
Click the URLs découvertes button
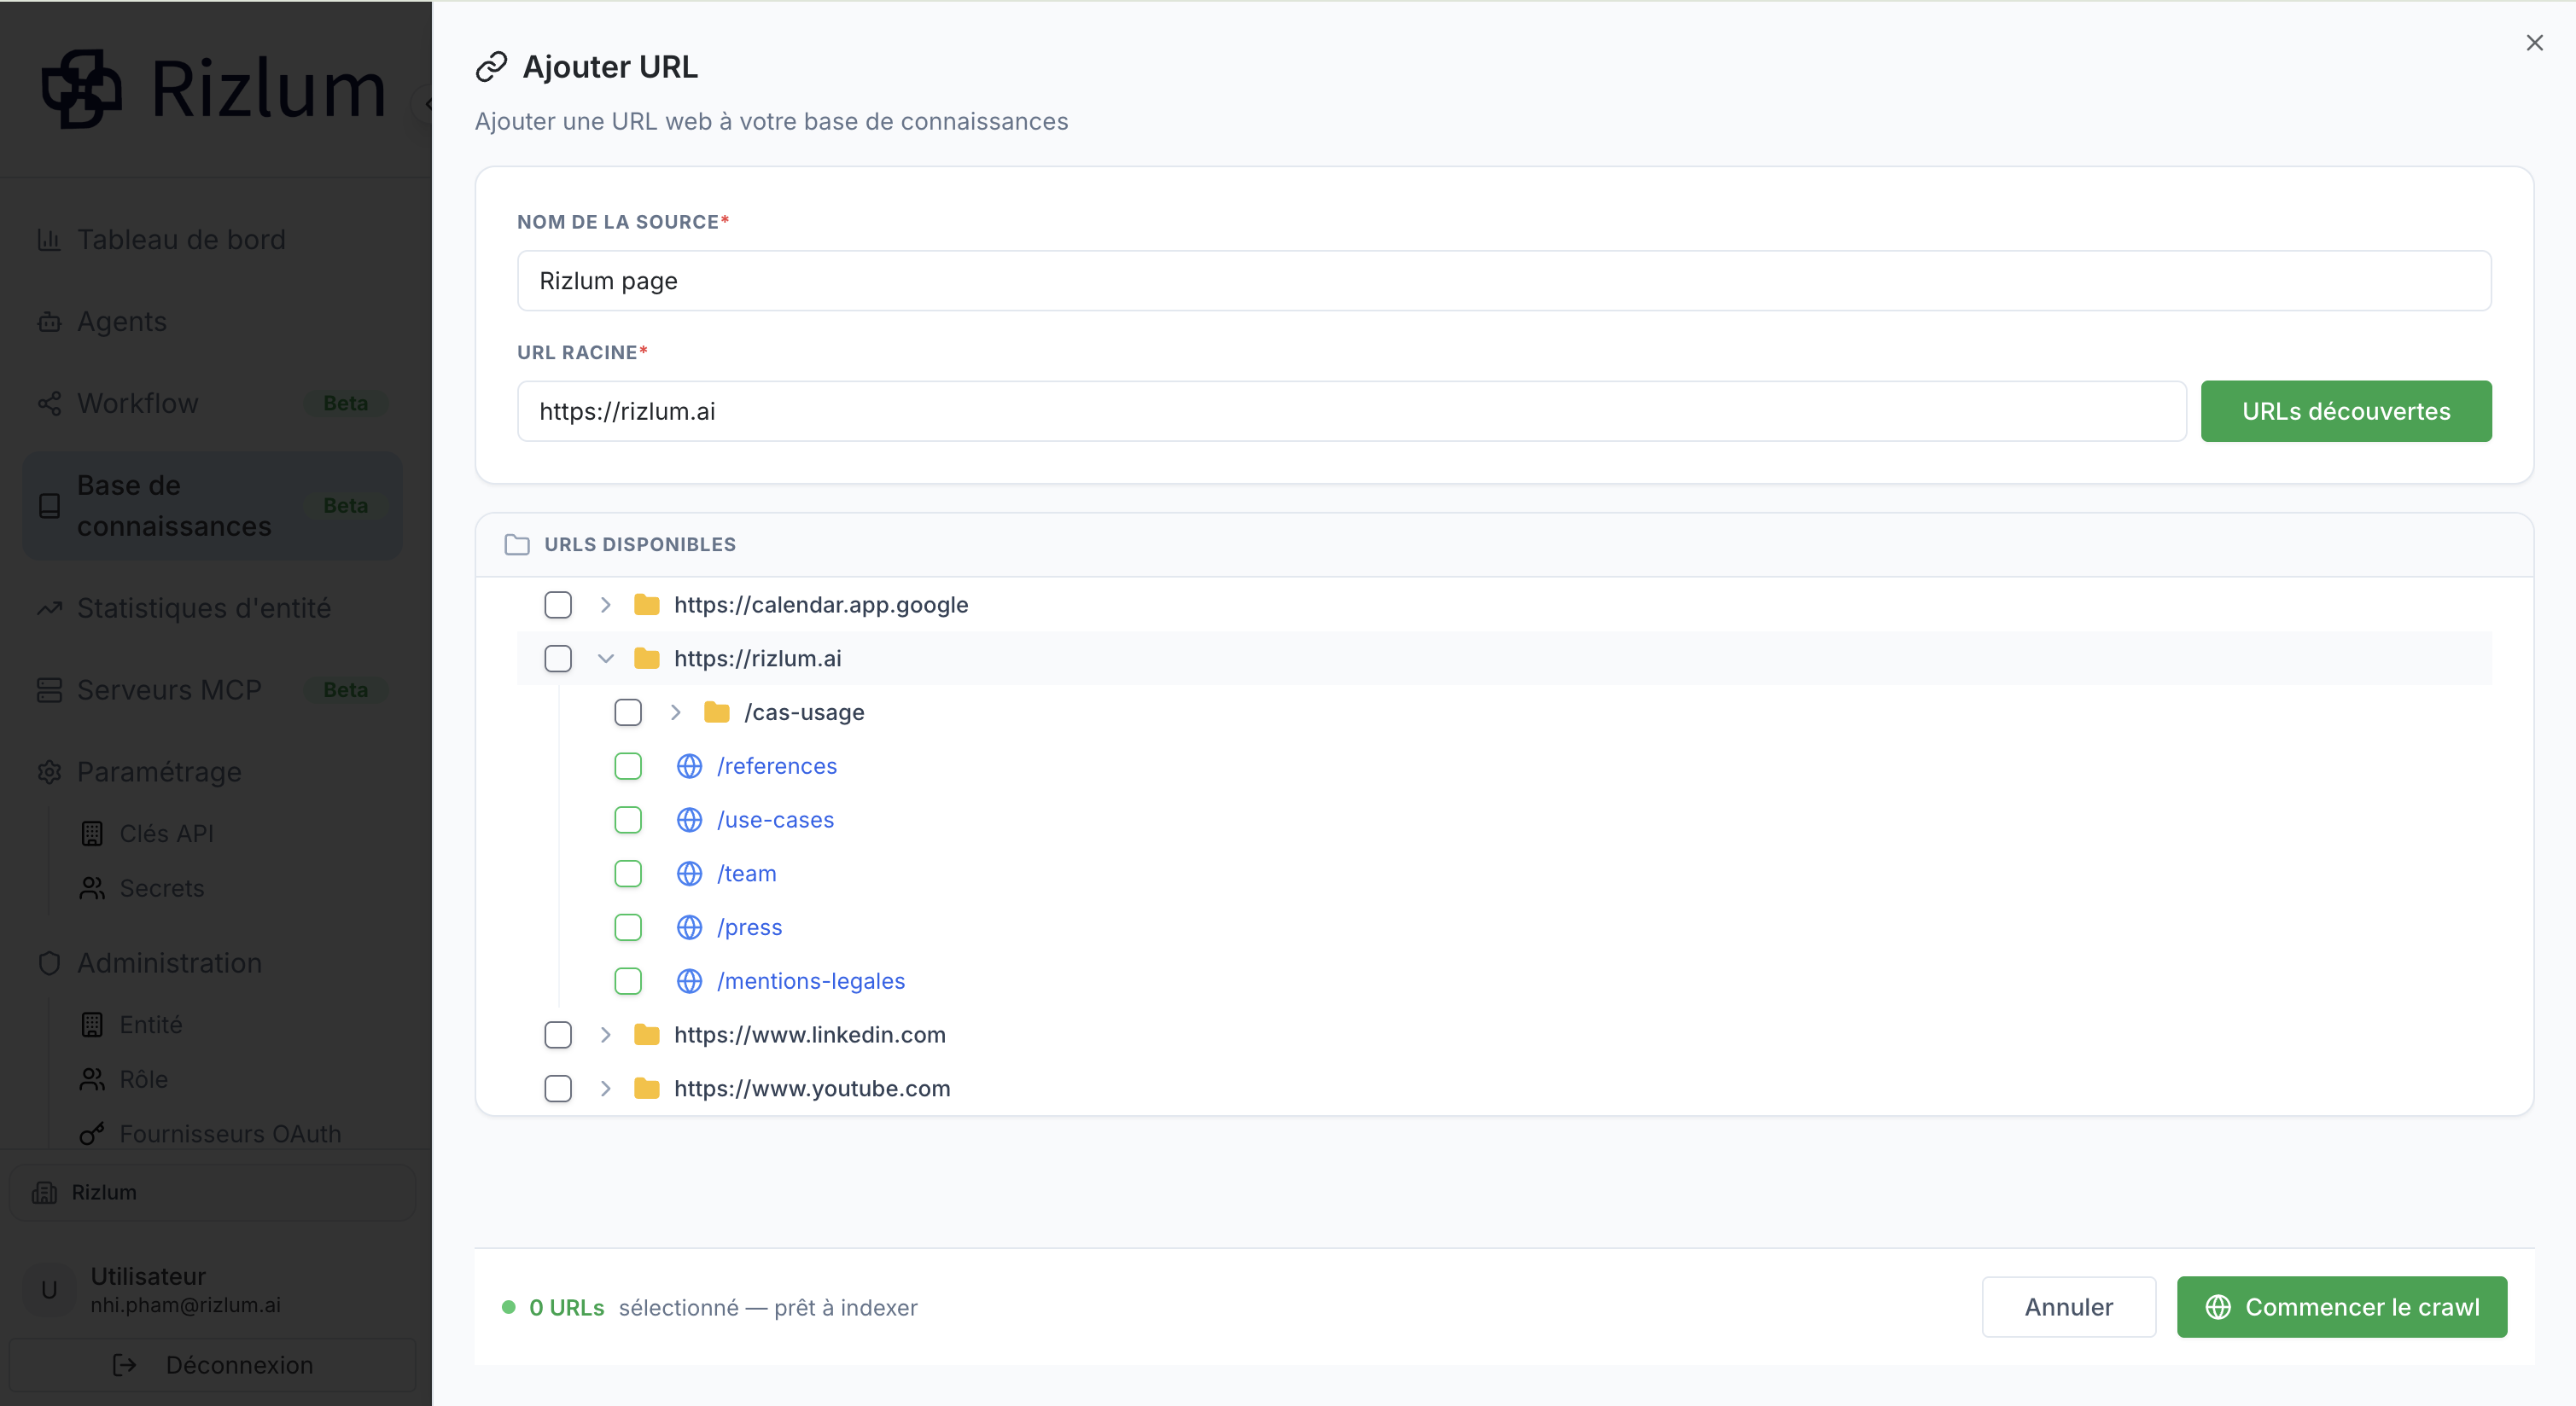pos(2346,412)
